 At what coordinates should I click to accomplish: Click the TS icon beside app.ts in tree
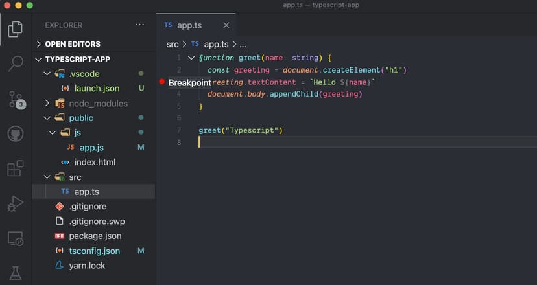click(x=65, y=192)
